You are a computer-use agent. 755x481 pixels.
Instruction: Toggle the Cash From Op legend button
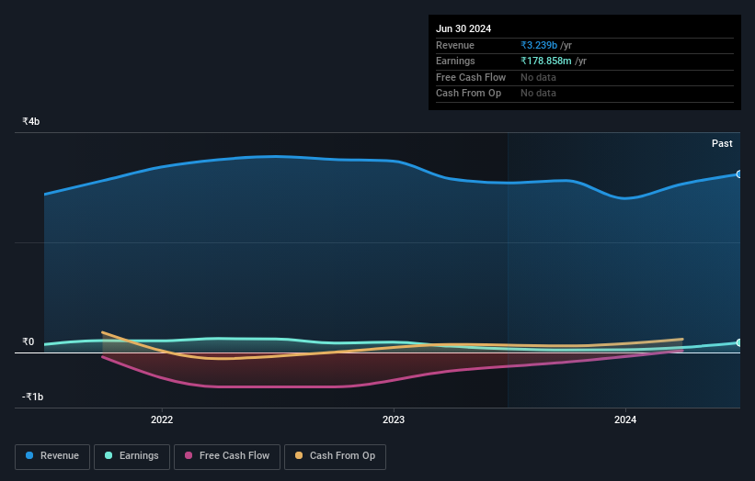coord(335,456)
